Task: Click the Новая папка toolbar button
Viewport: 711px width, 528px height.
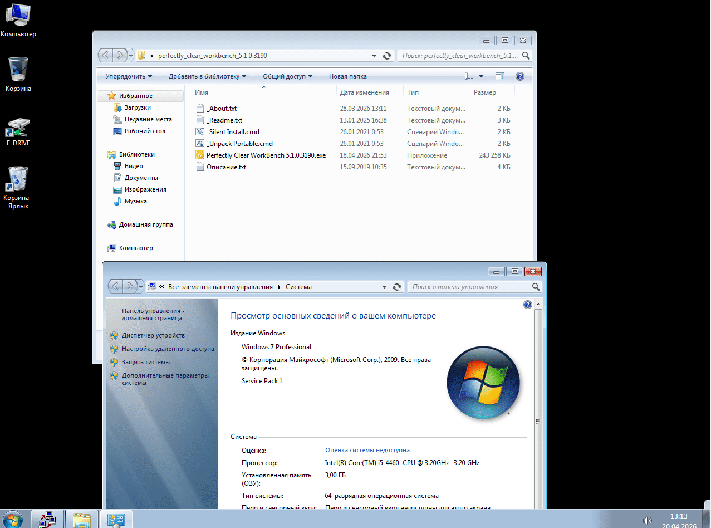Action: tap(347, 76)
